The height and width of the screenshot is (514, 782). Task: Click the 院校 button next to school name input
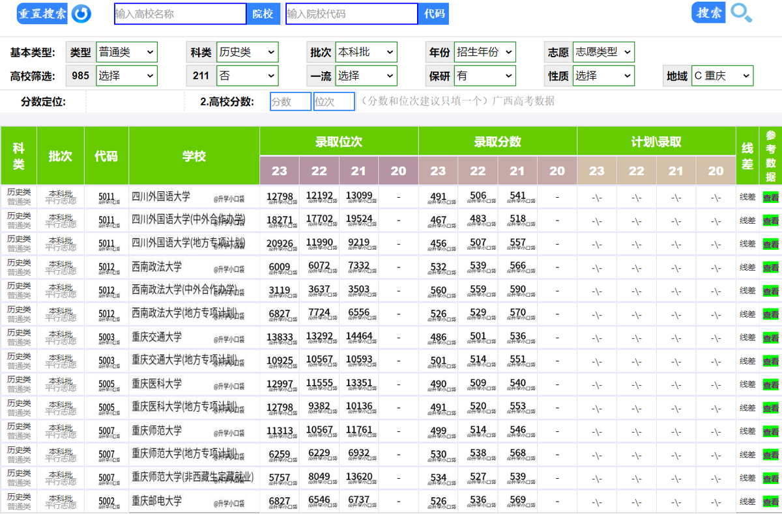coord(263,13)
